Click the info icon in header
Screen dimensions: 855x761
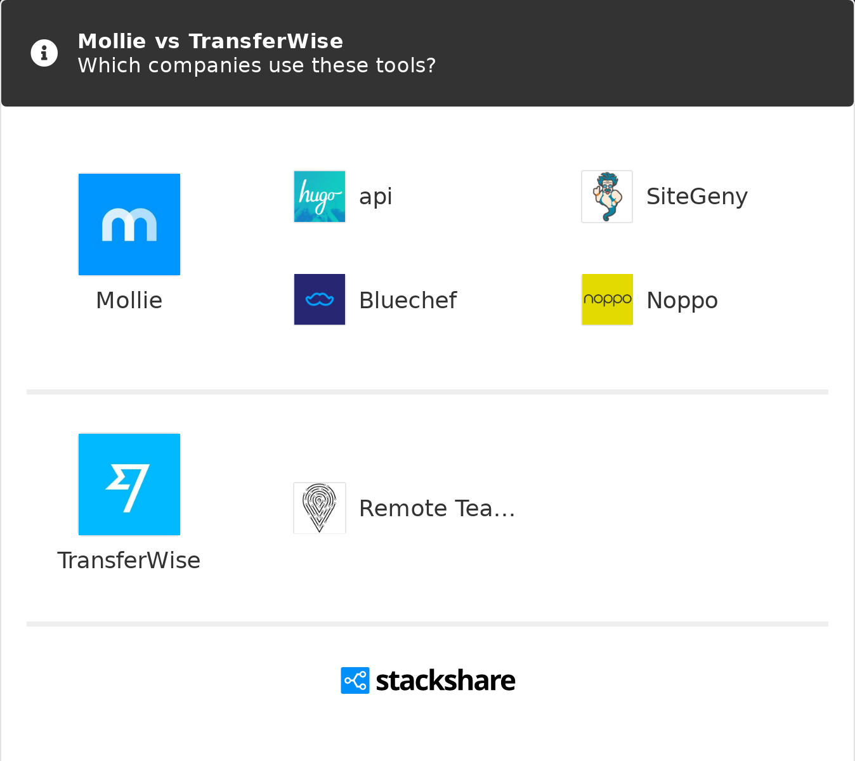click(x=44, y=53)
